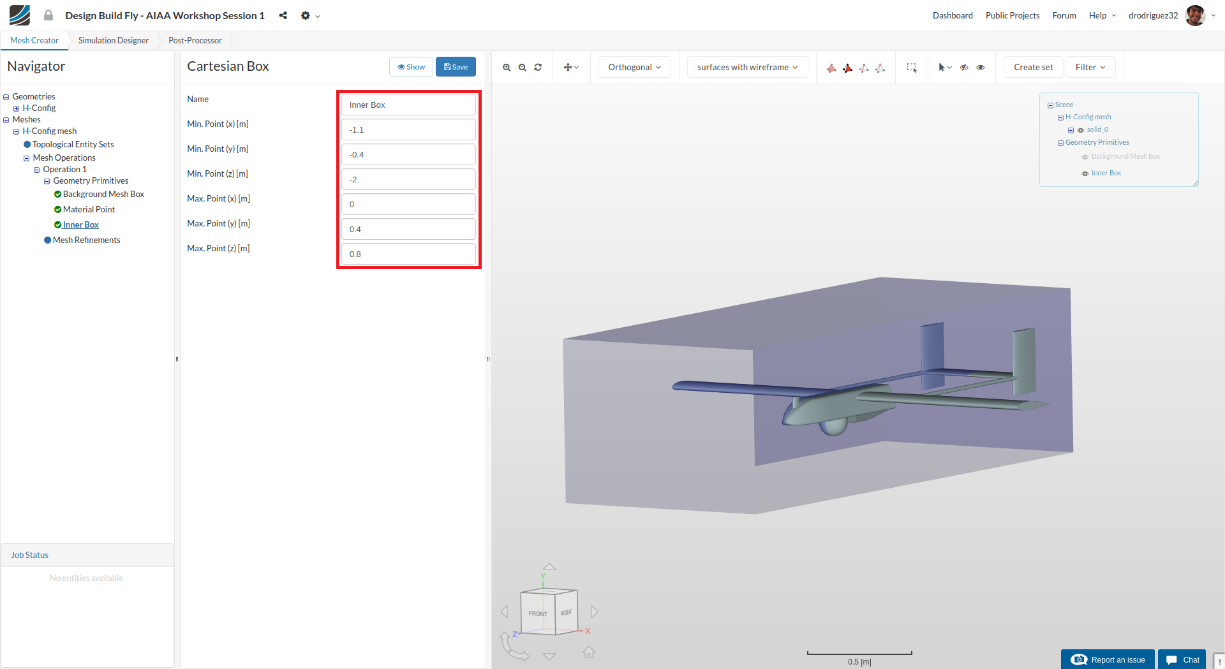Screen dimensions: 1225x669
Task: Open the Orthogonal projection dropdown
Action: coord(634,67)
